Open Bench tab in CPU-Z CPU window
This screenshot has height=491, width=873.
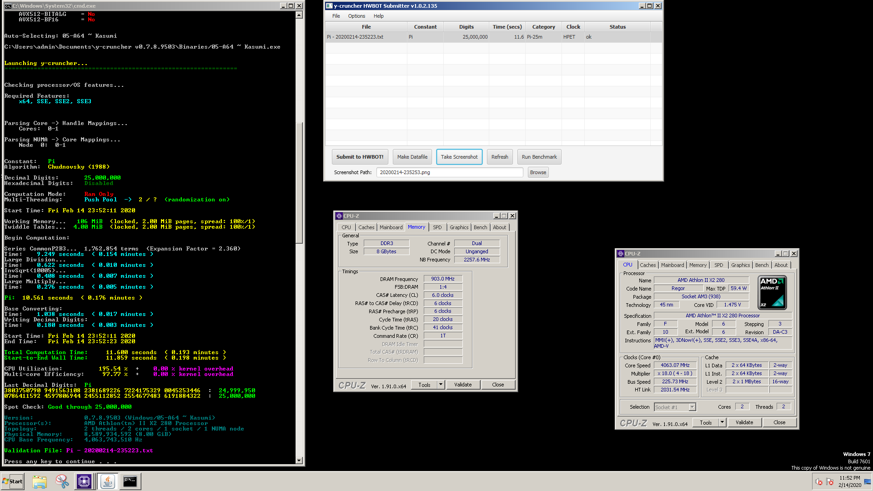[x=762, y=265]
